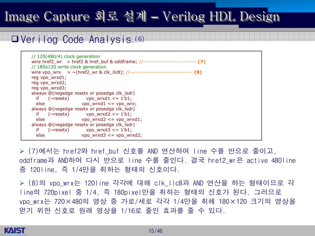Click the arrow bullet before the "(7)에서는" paragraph
The height and width of the screenshot is (236, 315).
[22, 151]
